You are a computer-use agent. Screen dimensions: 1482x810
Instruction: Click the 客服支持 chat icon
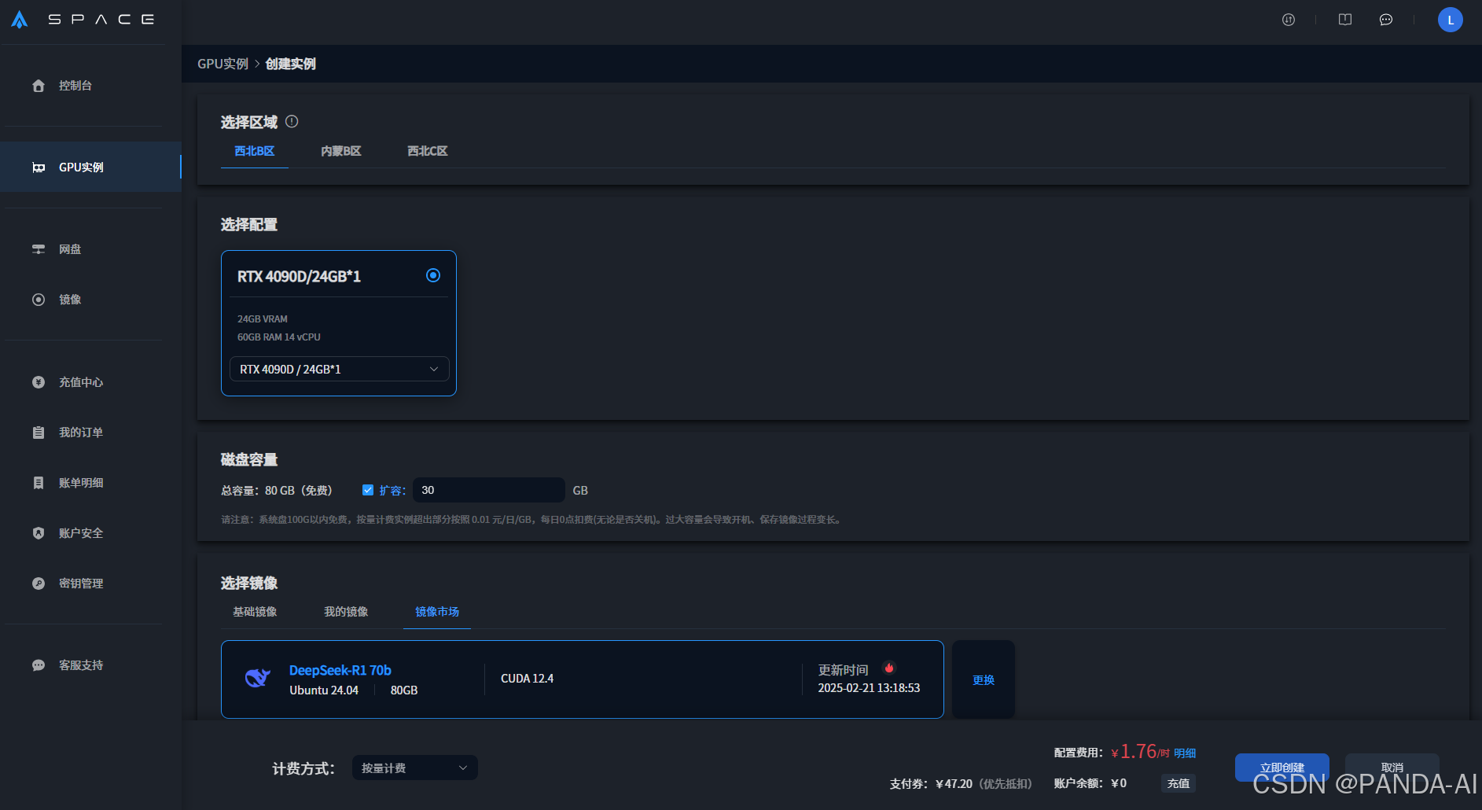click(x=39, y=665)
